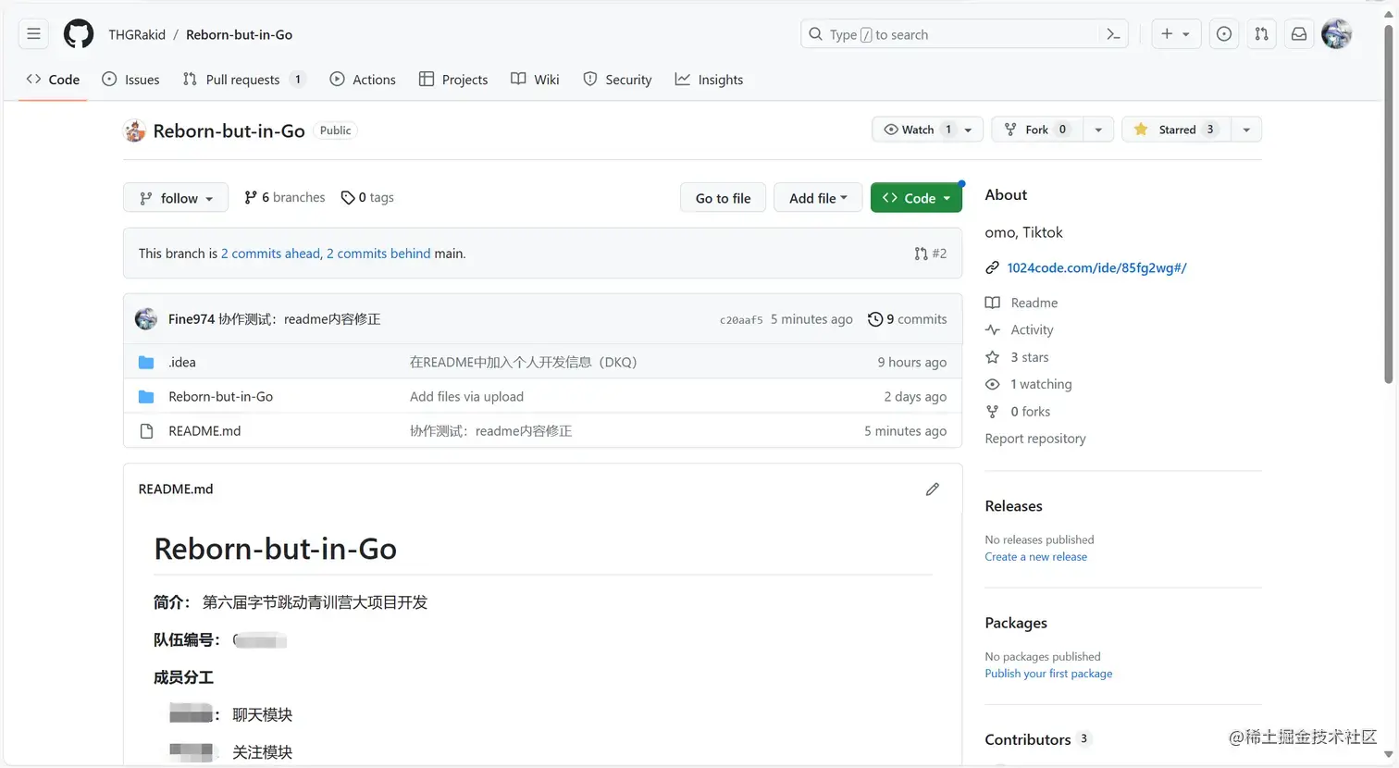Open the Add file dropdown
This screenshot has width=1399, height=768.
tap(818, 198)
